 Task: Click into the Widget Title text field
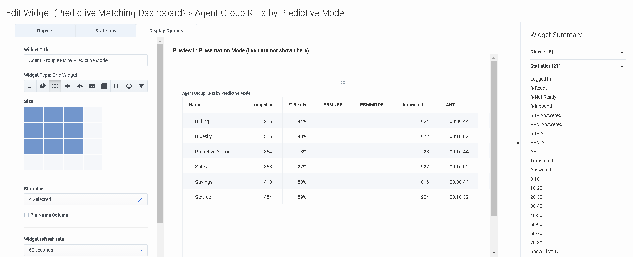click(x=86, y=60)
